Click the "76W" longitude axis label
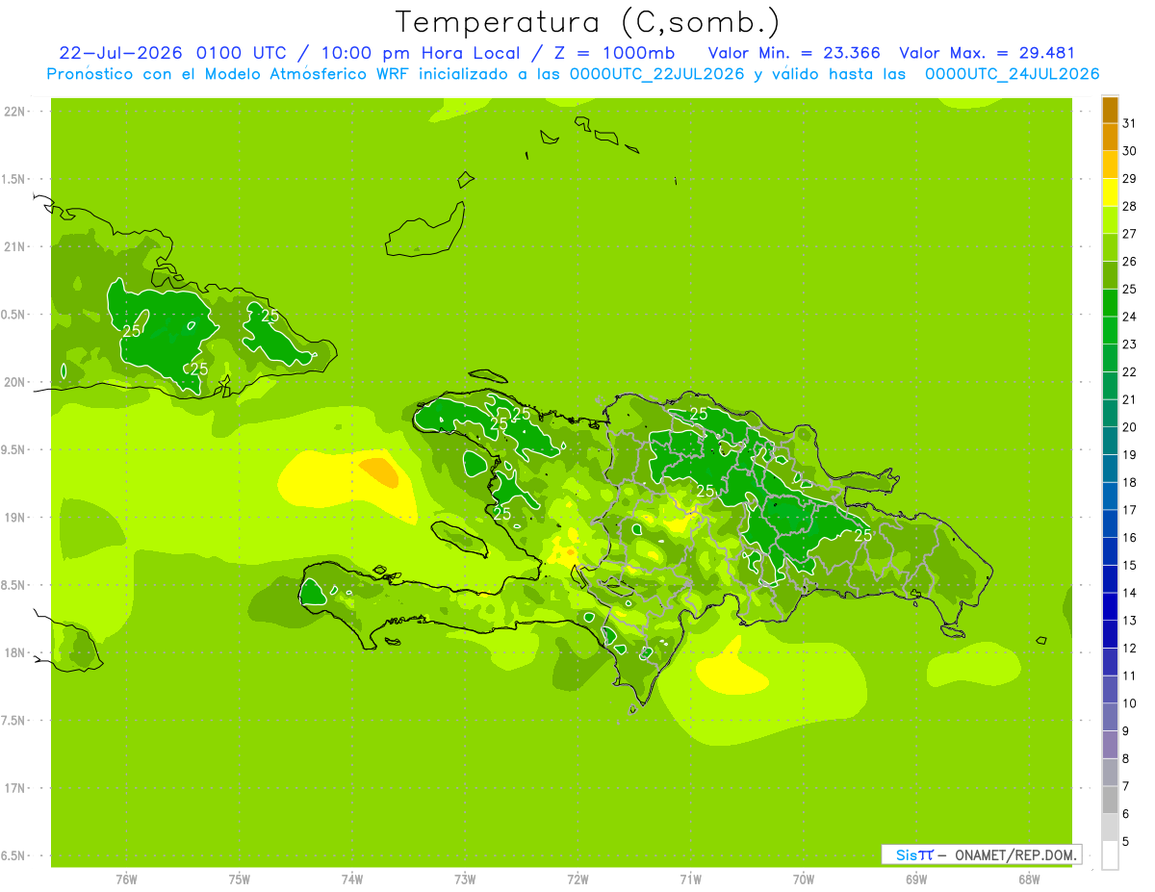 (126, 879)
